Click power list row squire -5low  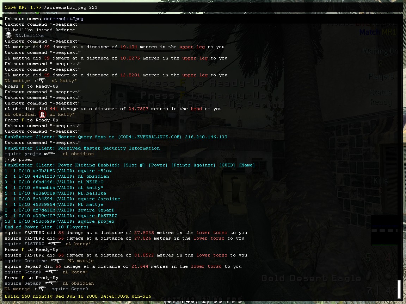pyautogui.click(x=58, y=171)
